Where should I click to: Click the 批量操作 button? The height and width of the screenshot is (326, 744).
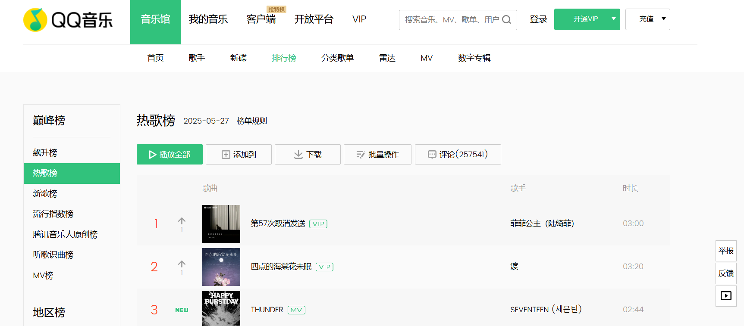pos(377,155)
